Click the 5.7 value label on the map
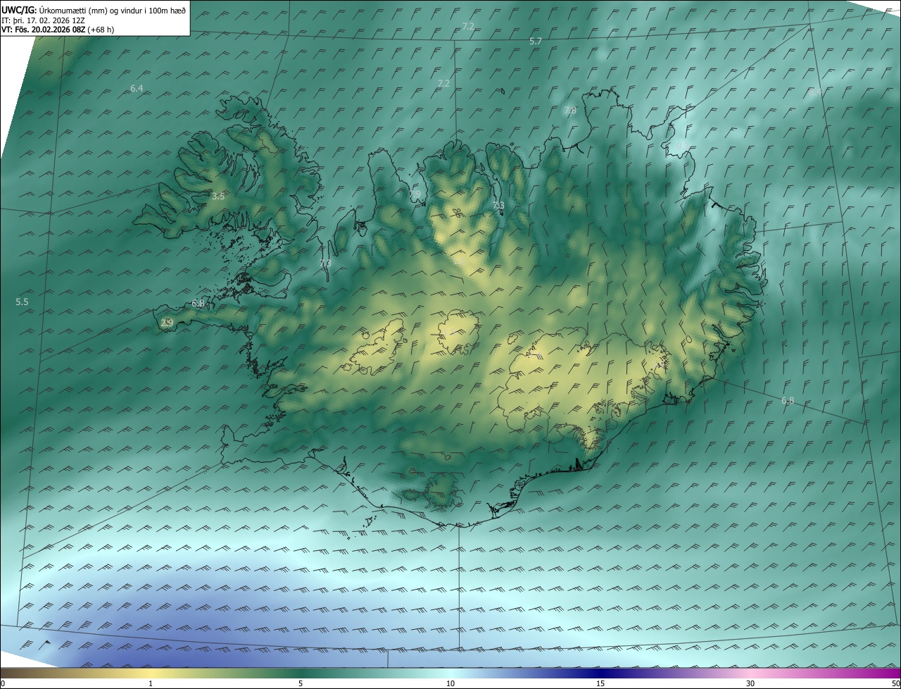Image resolution: width=901 pixels, height=689 pixels. point(536,42)
